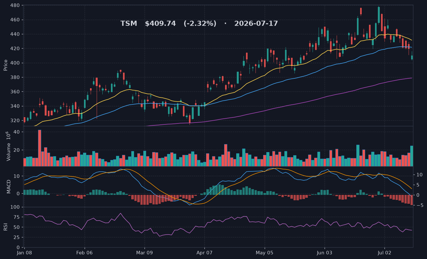Click the 380 price axis tick
Viewport: 427px width, 259px height.
pyautogui.click(x=15, y=77)
